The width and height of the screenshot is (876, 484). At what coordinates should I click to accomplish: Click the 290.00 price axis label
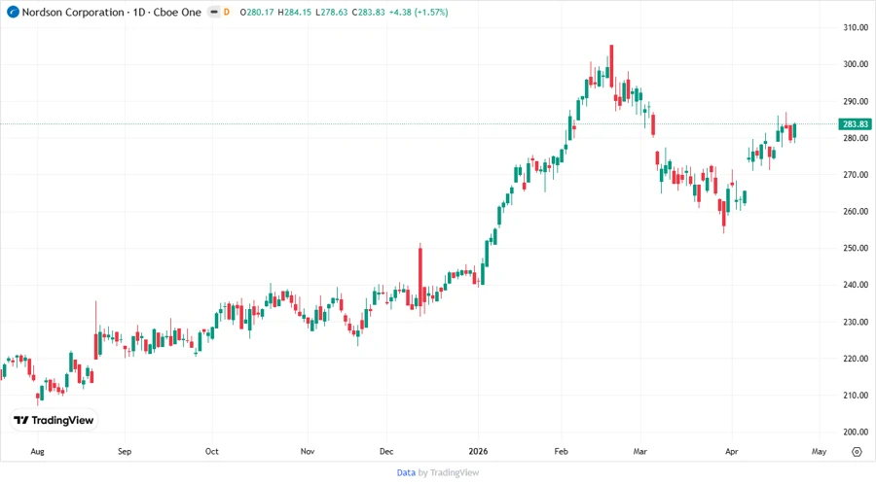click(x=856, y=101)
